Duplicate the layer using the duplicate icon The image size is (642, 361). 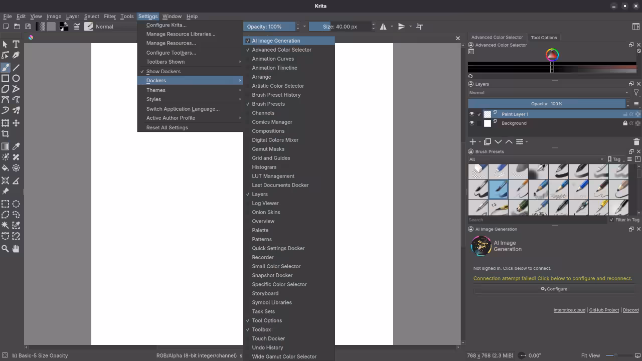click(488, 141)
